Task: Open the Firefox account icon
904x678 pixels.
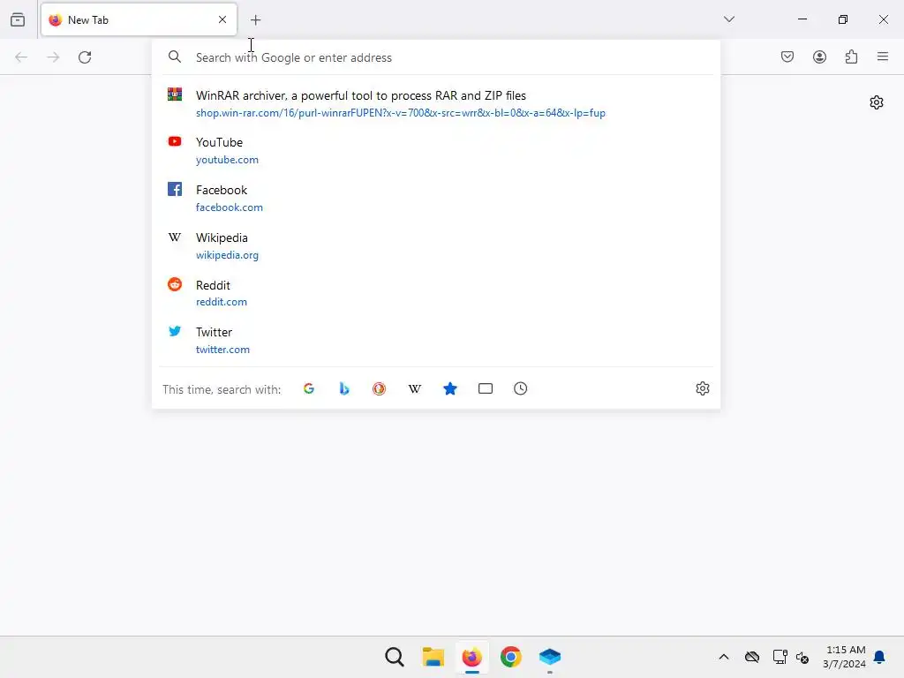Action: 819,56
